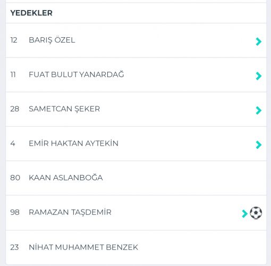Click substitution arrow for Emir Haktan Aytekin
This screenshot has width=271, height=266.
(259, 145)
